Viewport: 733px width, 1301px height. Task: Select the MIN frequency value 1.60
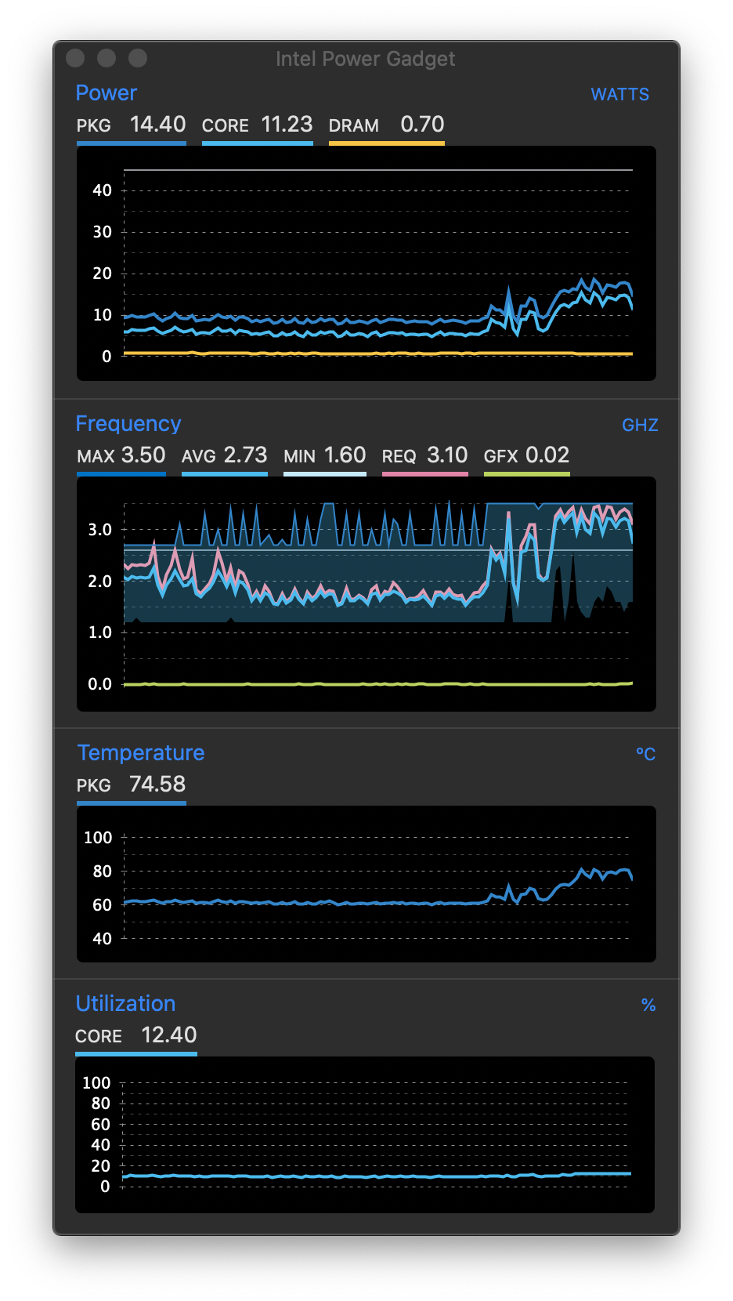[345, 455]
